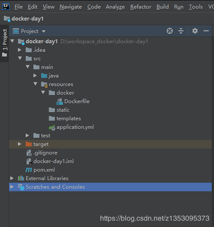Toggle the 1: Project side tool window tab
Image resolution: width=214 pixels, height=227 pixels.
pos(5,43)
